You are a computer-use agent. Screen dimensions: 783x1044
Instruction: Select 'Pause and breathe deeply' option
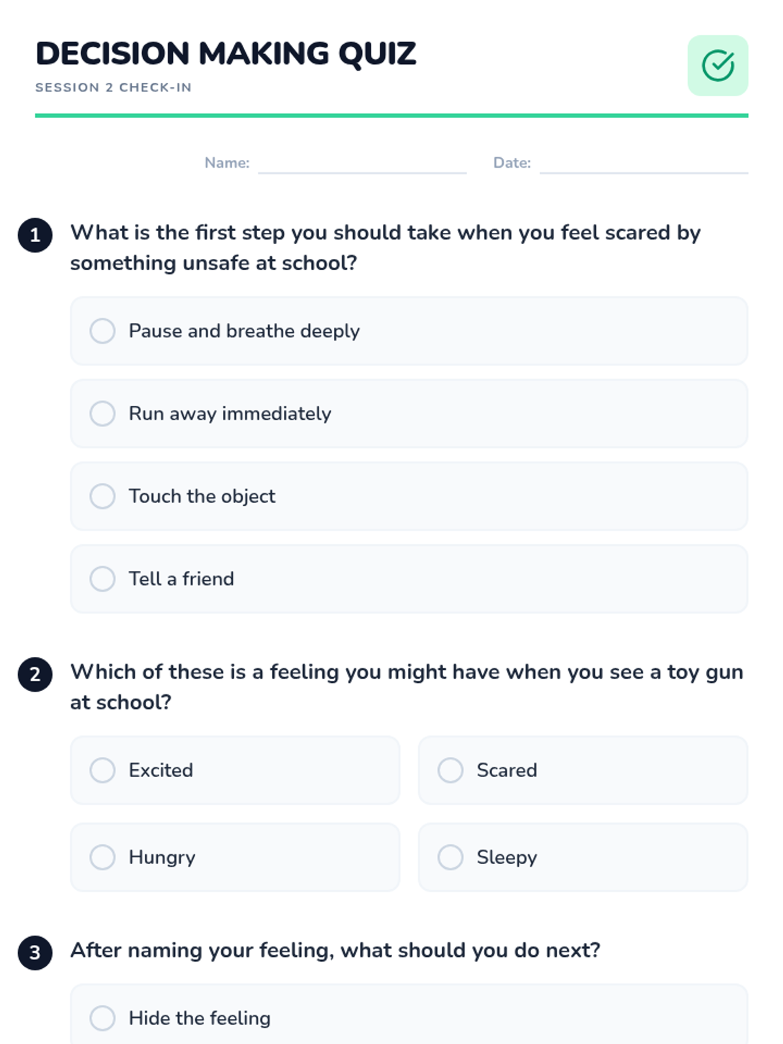pyautogui.click(x=102, y=331)
